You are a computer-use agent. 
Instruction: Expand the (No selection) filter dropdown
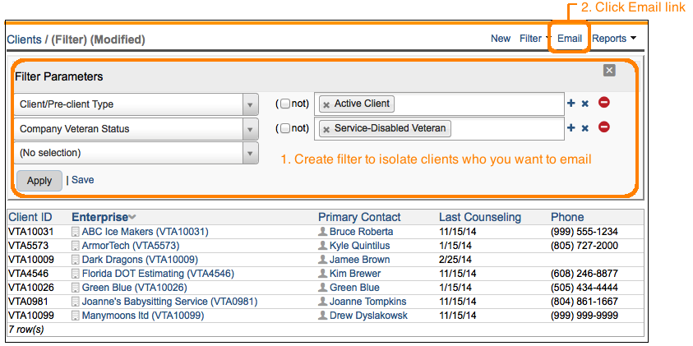coord(251,153)
